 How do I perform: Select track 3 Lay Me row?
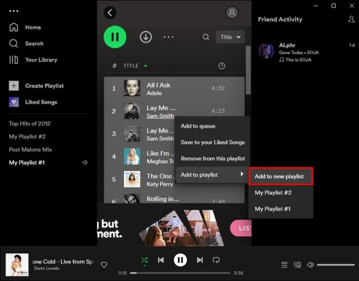139,134
